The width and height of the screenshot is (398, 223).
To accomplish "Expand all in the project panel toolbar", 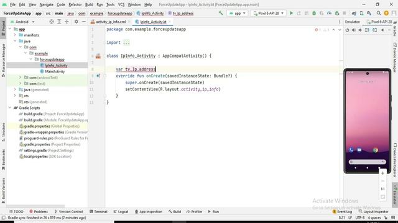I will coord(59,22).
